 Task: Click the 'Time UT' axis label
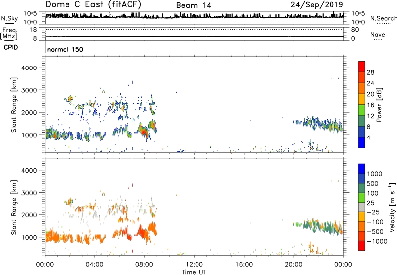pyautogui.click(x=194, y=272)
